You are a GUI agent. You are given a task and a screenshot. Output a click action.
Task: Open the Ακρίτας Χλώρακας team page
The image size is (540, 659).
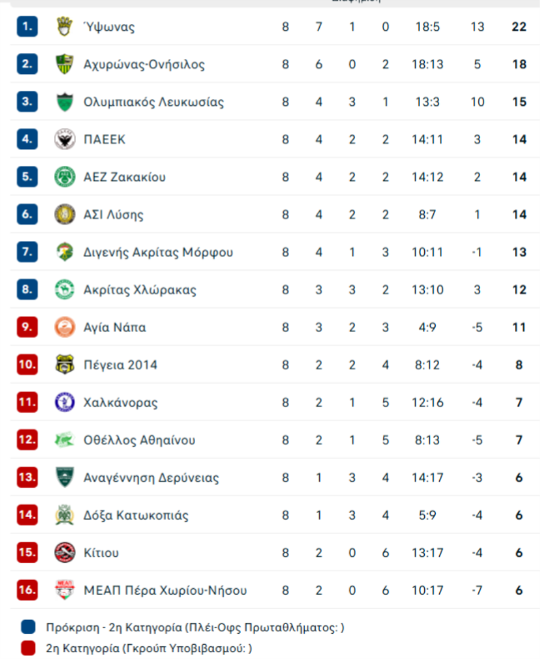click(140, 290)
